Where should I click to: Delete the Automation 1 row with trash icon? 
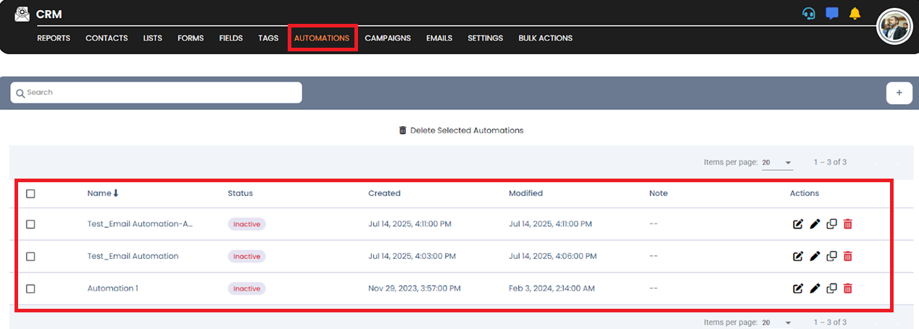coord(848,289)
